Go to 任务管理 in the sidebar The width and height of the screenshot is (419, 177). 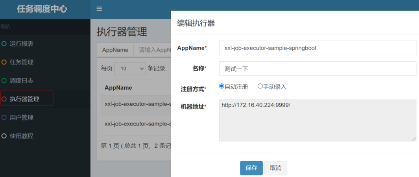click(x=22, y=62)
